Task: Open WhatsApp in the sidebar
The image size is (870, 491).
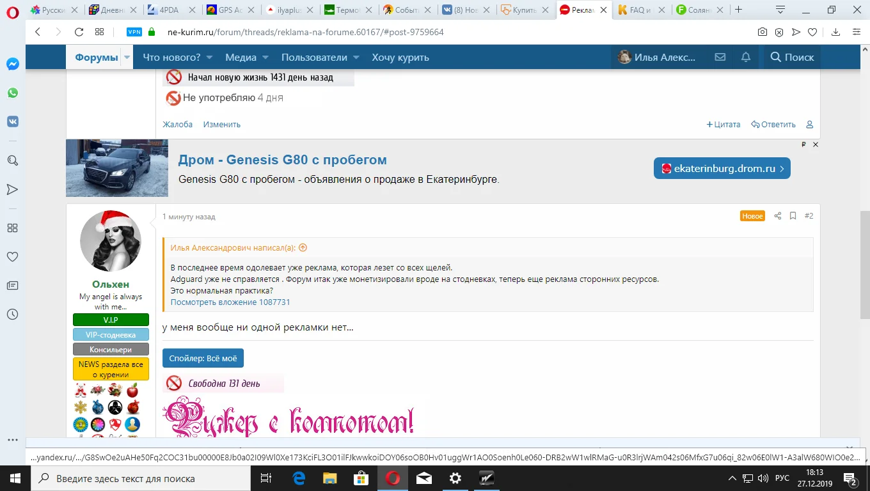Action: [x=12, y=92]
